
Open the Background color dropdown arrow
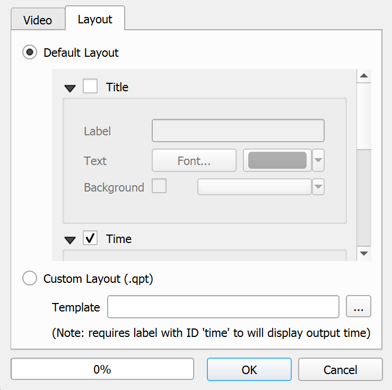coord(318,187)
